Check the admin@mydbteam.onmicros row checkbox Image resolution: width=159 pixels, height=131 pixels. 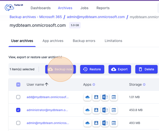click(18, 123)
